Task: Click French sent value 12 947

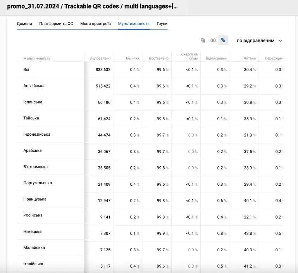Action: pos(104,201)
